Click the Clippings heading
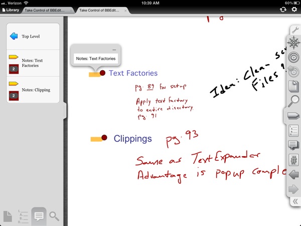This screenshot has width=301, height=226. (132, 139)
